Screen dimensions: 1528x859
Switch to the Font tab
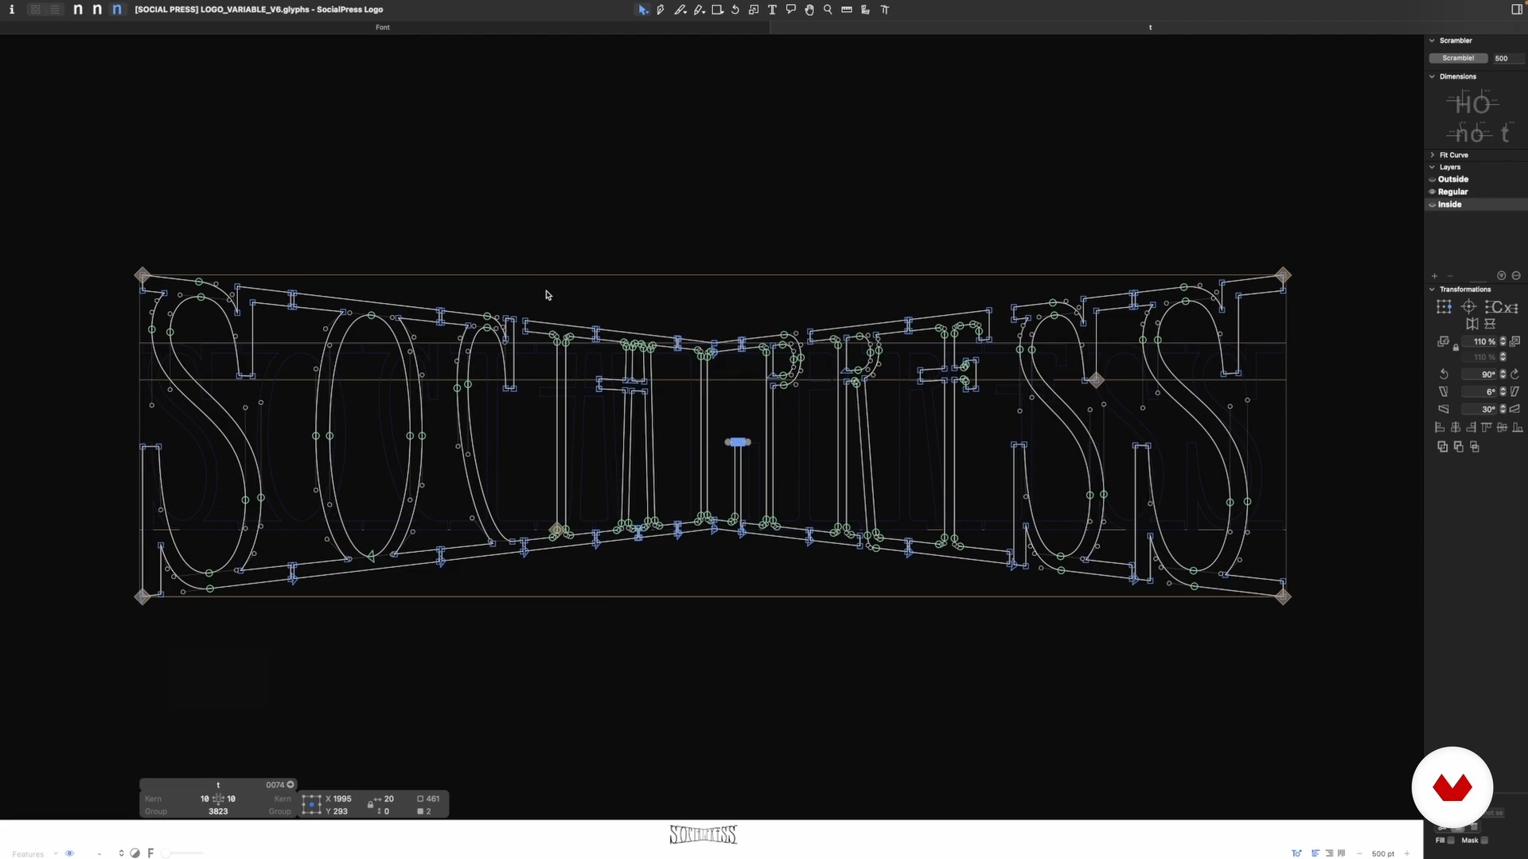point(383,27)
